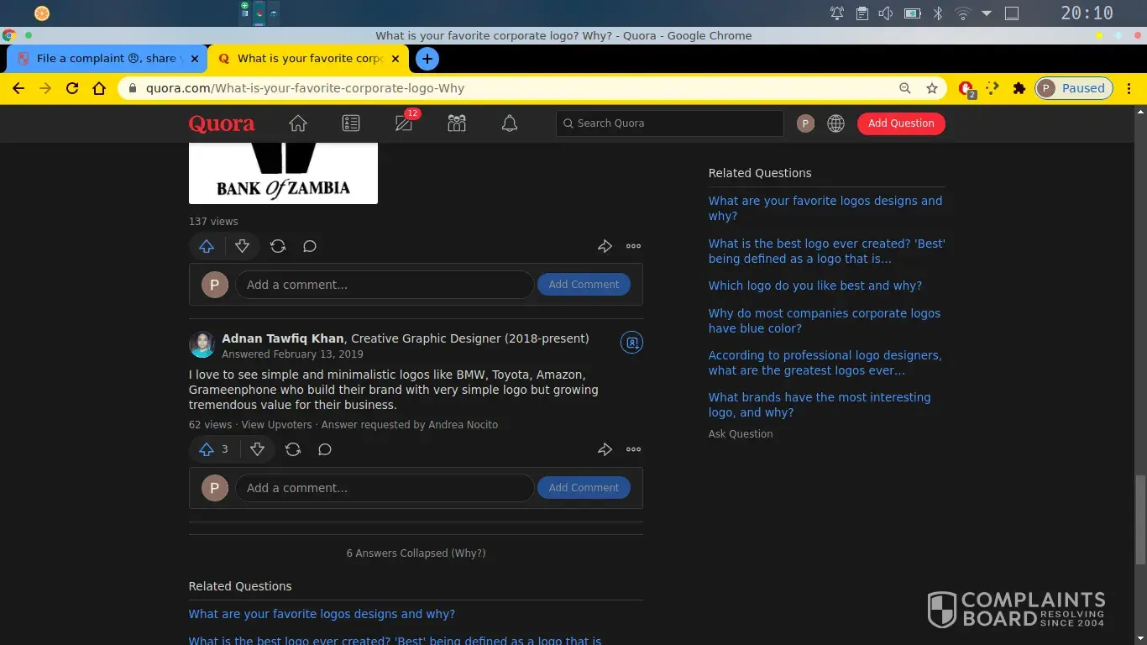Open the Paused Chrome profile button

click(x=1074, y=88)
